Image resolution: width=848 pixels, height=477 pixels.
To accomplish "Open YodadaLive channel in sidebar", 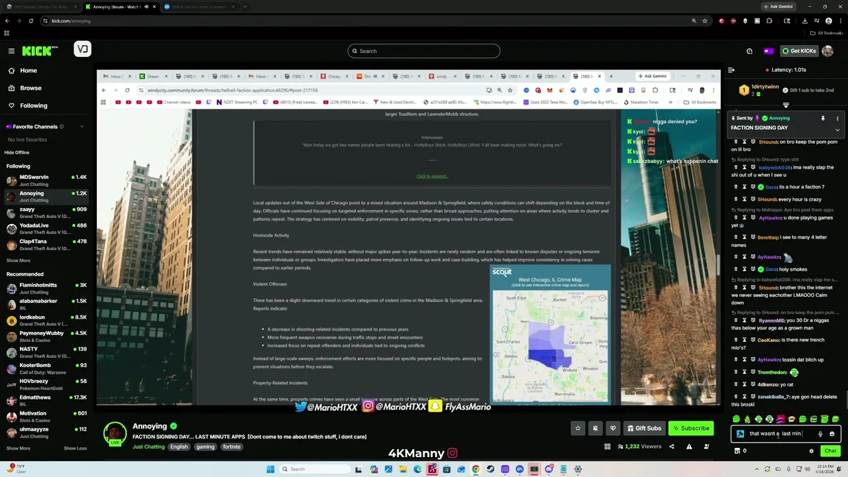I will (x=46, y=228).
